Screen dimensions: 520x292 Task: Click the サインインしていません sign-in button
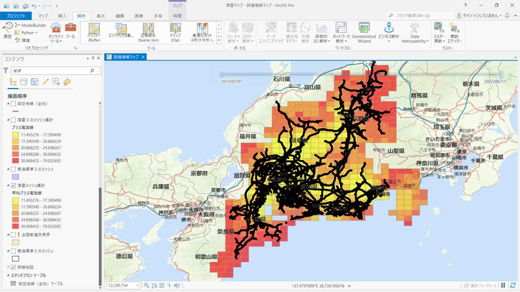(480, 16)
